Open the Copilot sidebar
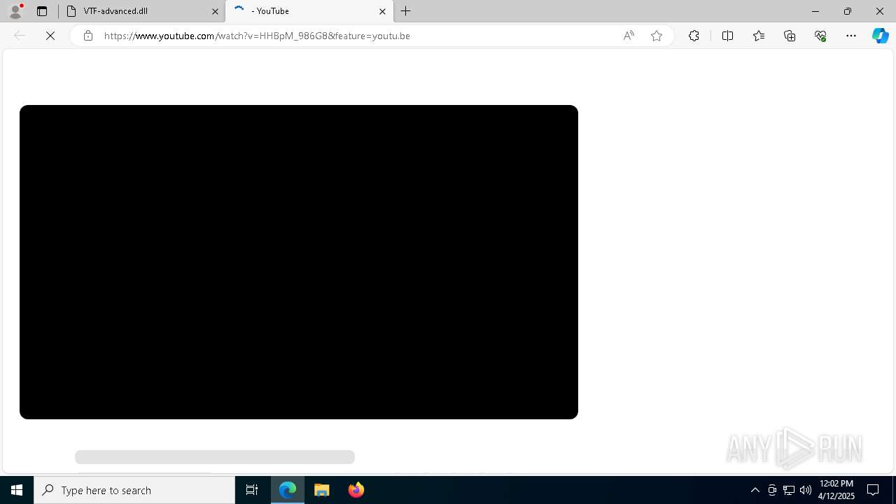The image size is (896, 504). (880, 36)
